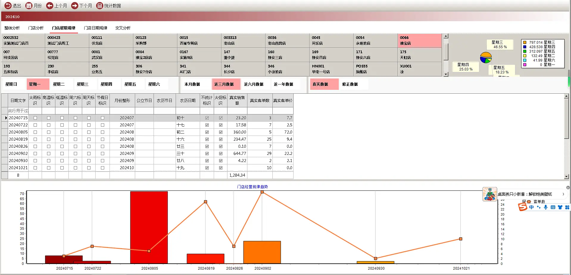Screen dimensions: 571x275
Task: Toggle 大雨标识 checkbox for row 20240715
Action: [x=35, y=118]
